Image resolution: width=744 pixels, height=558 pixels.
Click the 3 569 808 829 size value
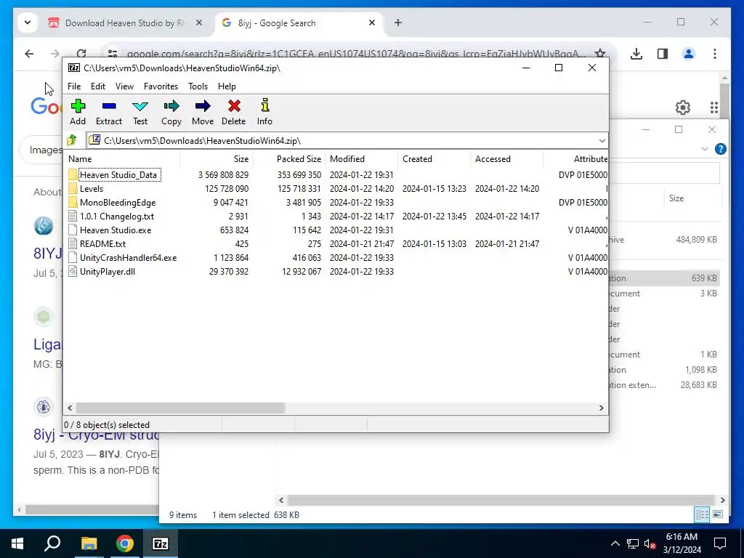coord(223,174)
